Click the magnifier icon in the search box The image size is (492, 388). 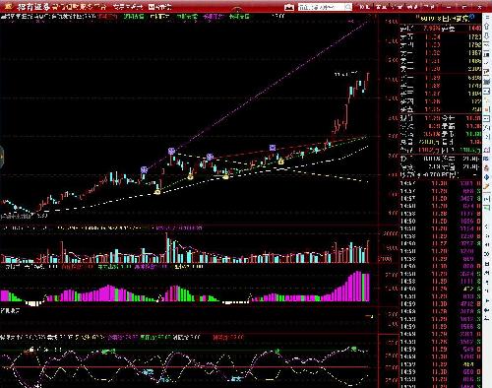click(348, 7)
